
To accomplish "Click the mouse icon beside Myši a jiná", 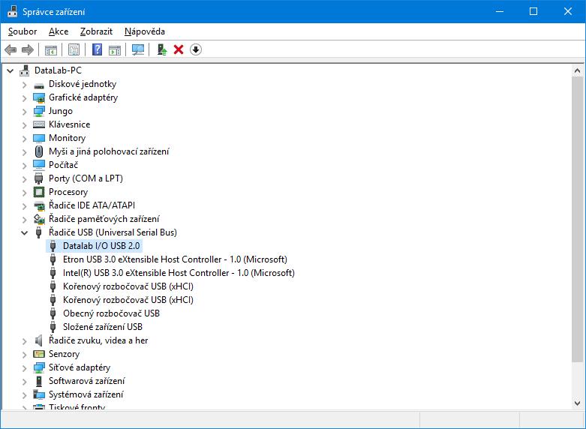I will pos(39,151).
